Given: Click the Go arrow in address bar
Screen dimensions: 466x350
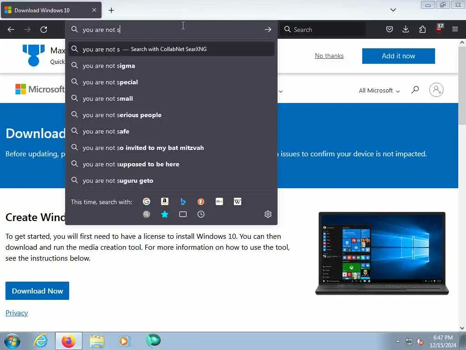Looking at the screenshot, I should [268, 30].
